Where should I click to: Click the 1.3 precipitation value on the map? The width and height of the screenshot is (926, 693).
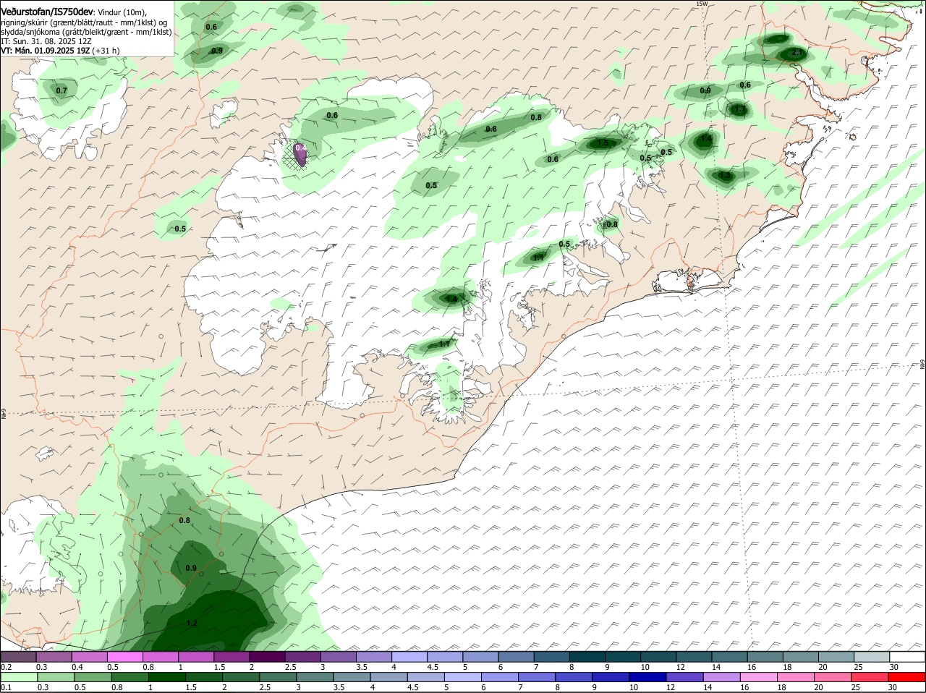pyautogui.click(x=725, y=175)
